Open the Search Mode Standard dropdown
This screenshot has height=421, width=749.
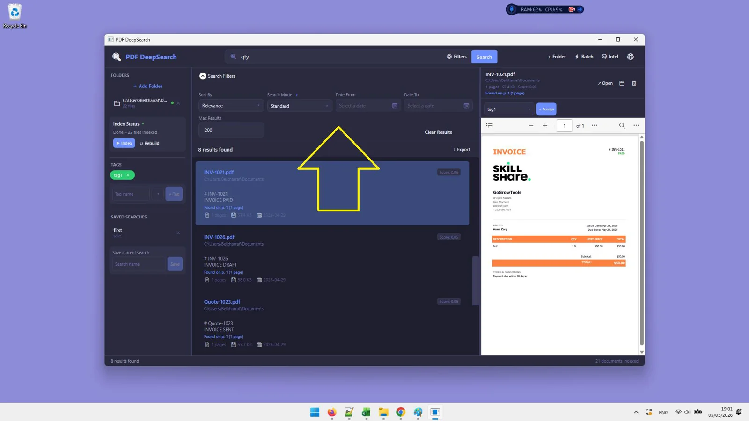(300, 106)
